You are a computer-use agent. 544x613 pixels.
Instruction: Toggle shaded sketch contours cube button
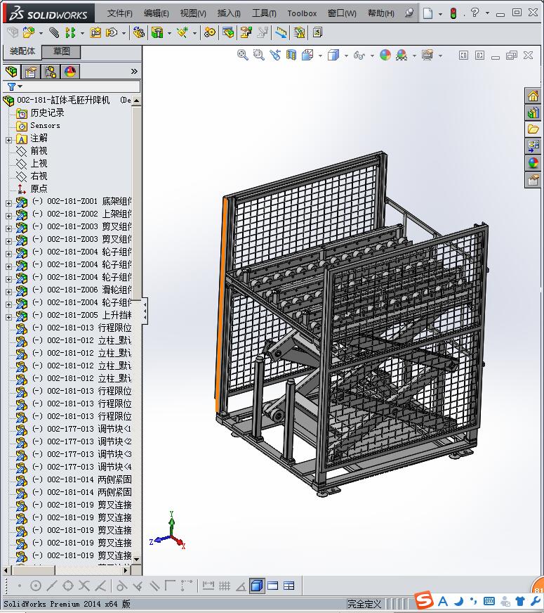tap(257, 586)
